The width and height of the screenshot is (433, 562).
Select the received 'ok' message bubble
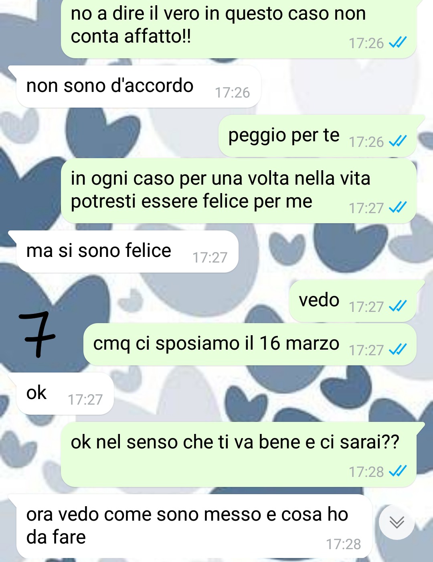65,393
